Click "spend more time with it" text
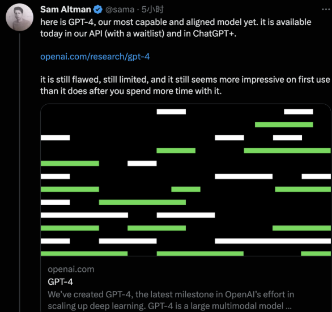Image resolution: width=332 pixels, height=312 pixels. (173, 91)
